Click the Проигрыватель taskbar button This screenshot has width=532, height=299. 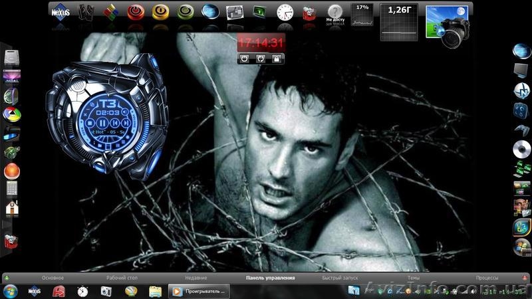click(198, 291)
